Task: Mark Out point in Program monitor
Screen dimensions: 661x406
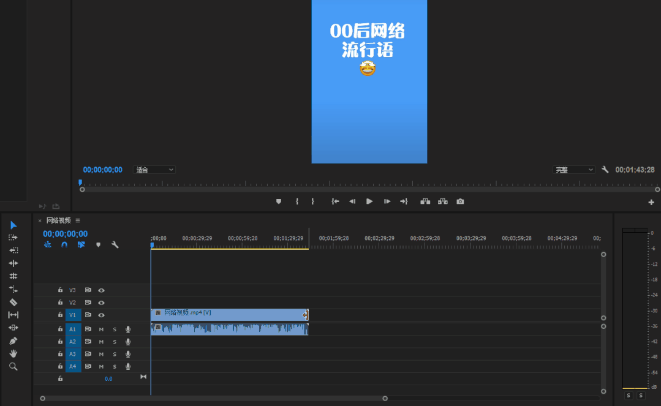Action: point(313,201)
